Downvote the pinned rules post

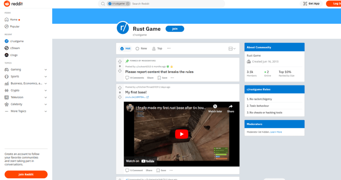pyautogui.click(x=120, y=71)
